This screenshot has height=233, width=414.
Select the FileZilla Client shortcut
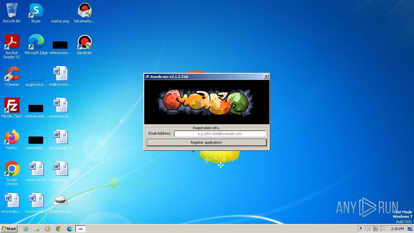click(x=12, y=108)
